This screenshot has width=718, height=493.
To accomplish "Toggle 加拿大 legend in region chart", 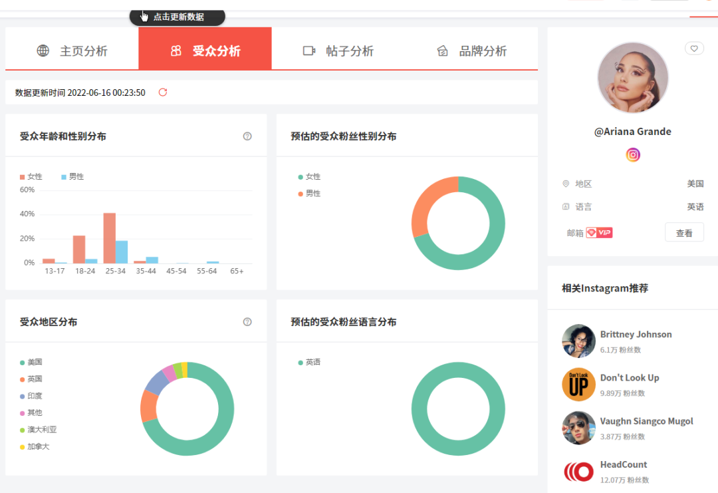I will [x=35, y=446].
